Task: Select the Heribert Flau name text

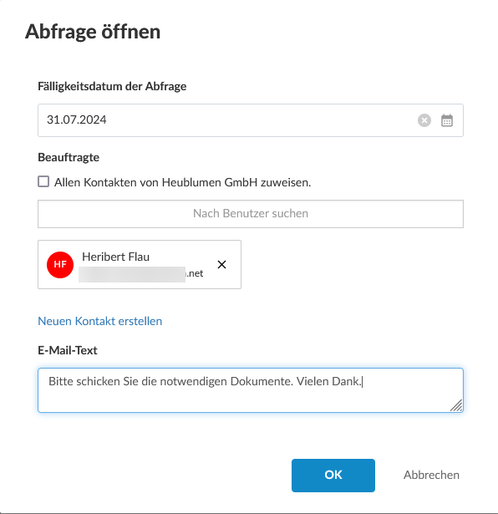Action: click(x=115, y=257)
